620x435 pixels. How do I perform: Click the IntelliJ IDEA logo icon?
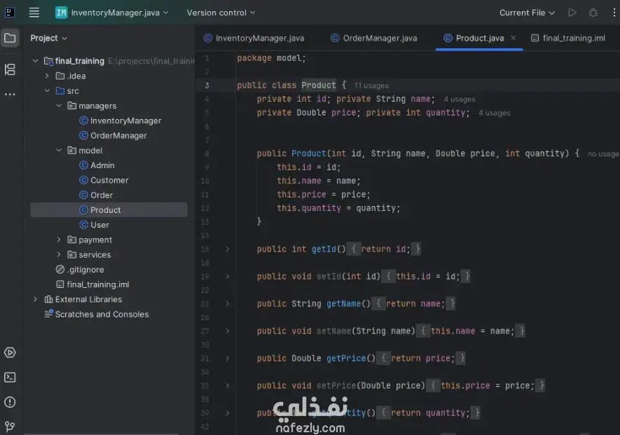click(x=10, y=13)
